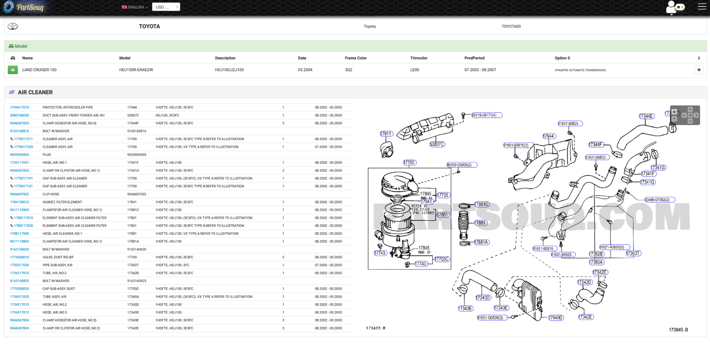Select callout 17344E in the diagram
Viewport: 710px width, 347px height.
pyautogui.click(x=647, y=116)
